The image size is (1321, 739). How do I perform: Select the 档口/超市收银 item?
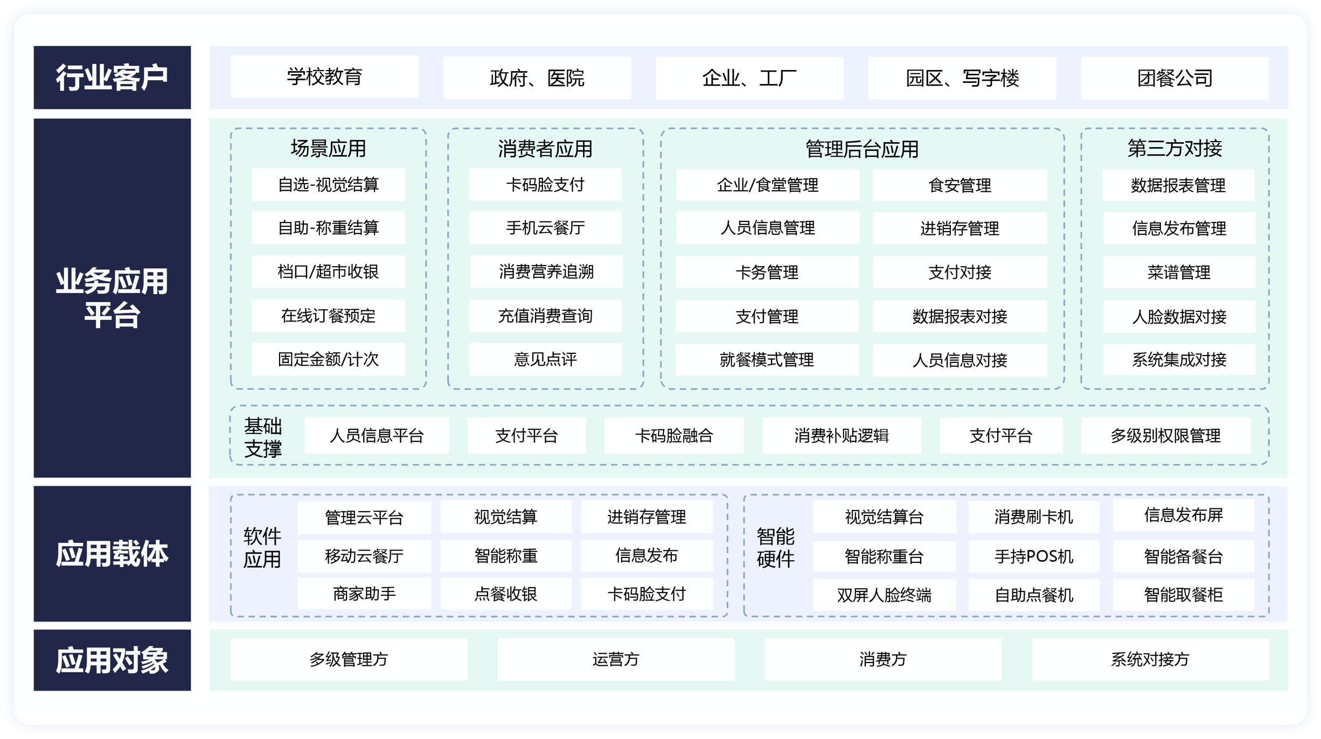[x=328, y=271]
